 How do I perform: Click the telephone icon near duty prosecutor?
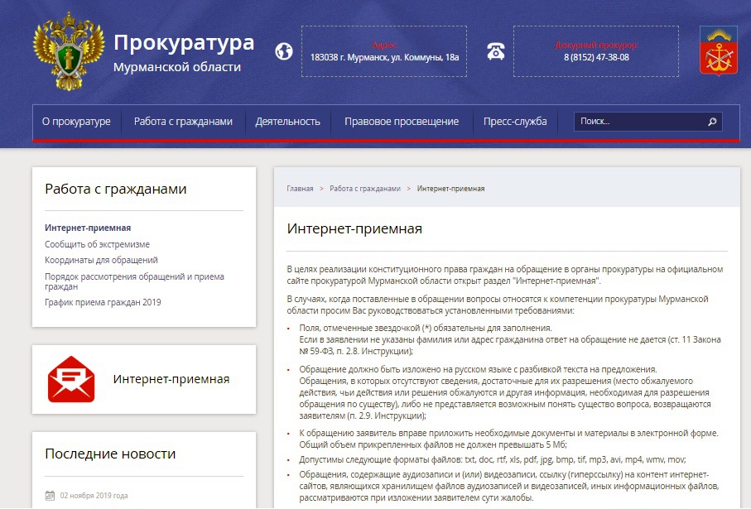pyautogui.click(x=496, y=51)
